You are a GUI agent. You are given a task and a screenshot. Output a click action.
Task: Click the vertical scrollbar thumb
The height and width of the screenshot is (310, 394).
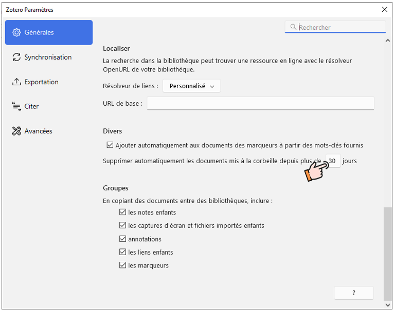click(x=388, y=254)
